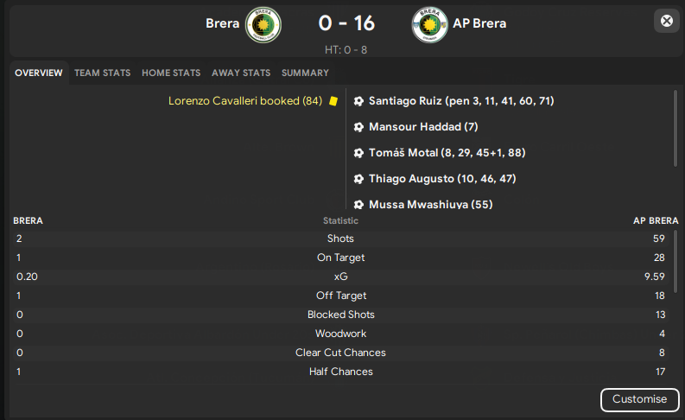Switch to the Team Stats tab

(102, 73)
